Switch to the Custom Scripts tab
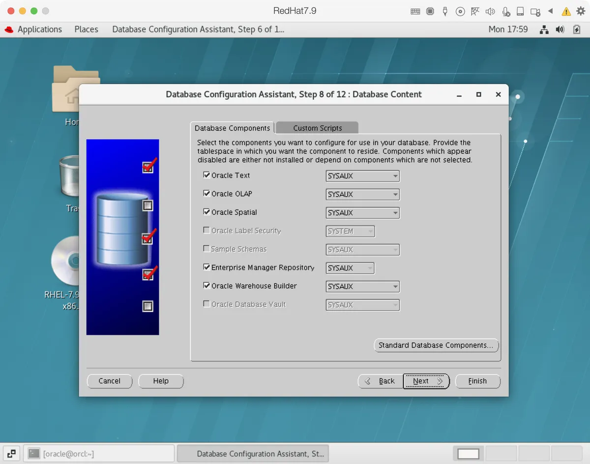 (x=317, y=128)
